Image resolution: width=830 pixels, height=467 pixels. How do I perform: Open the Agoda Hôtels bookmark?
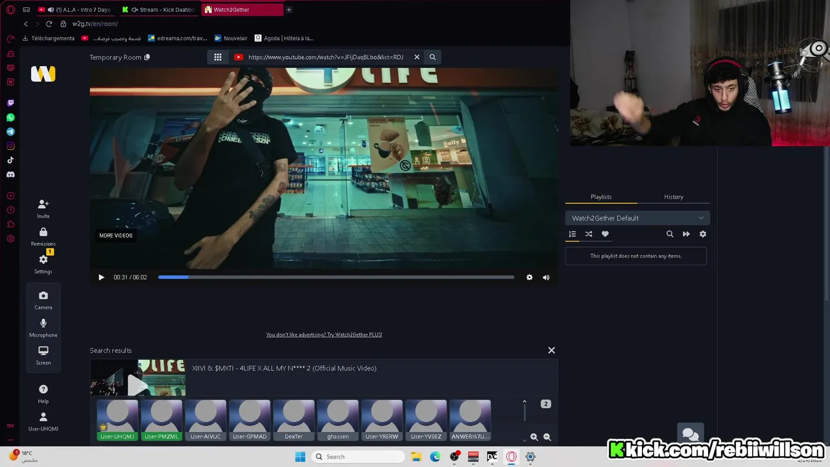284,38
